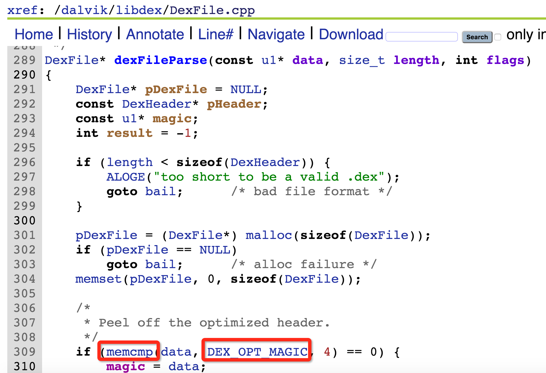Open the Home menu link
Image resolution: width=546 pixels, height=373 pixels.
click(34, 34)
